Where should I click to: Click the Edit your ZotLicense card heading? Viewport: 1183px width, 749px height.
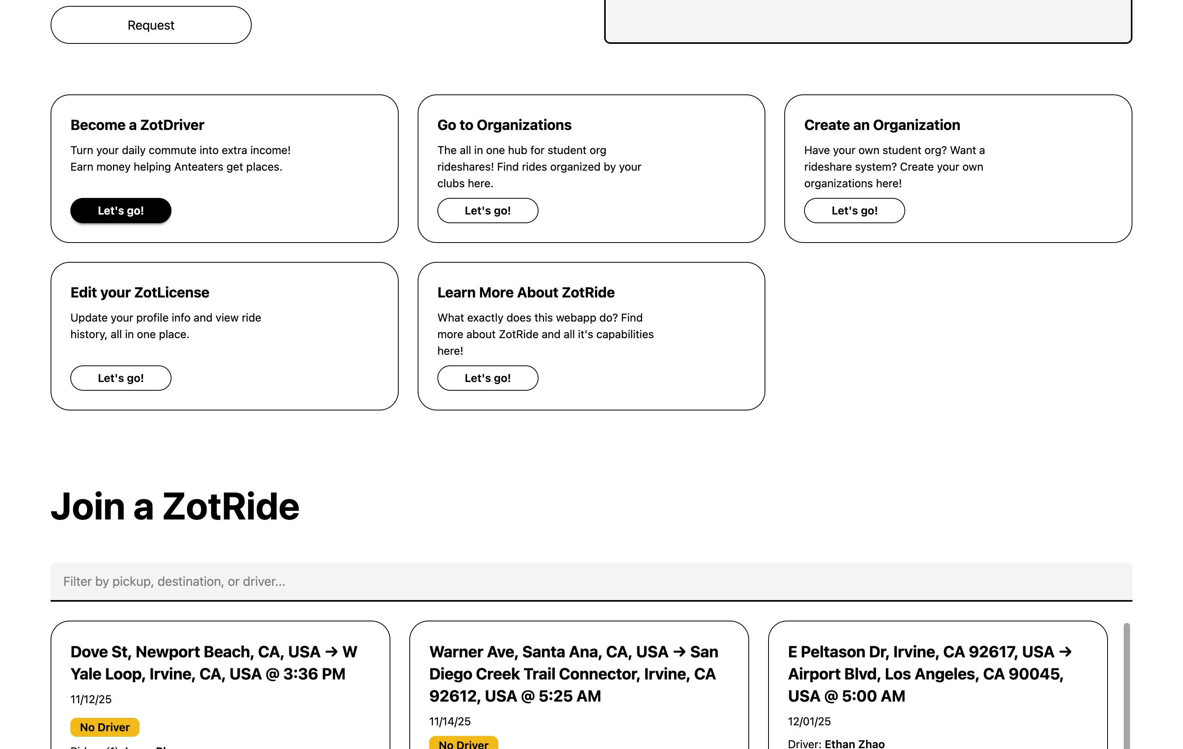pyautogui.click(x=139, y=292)
